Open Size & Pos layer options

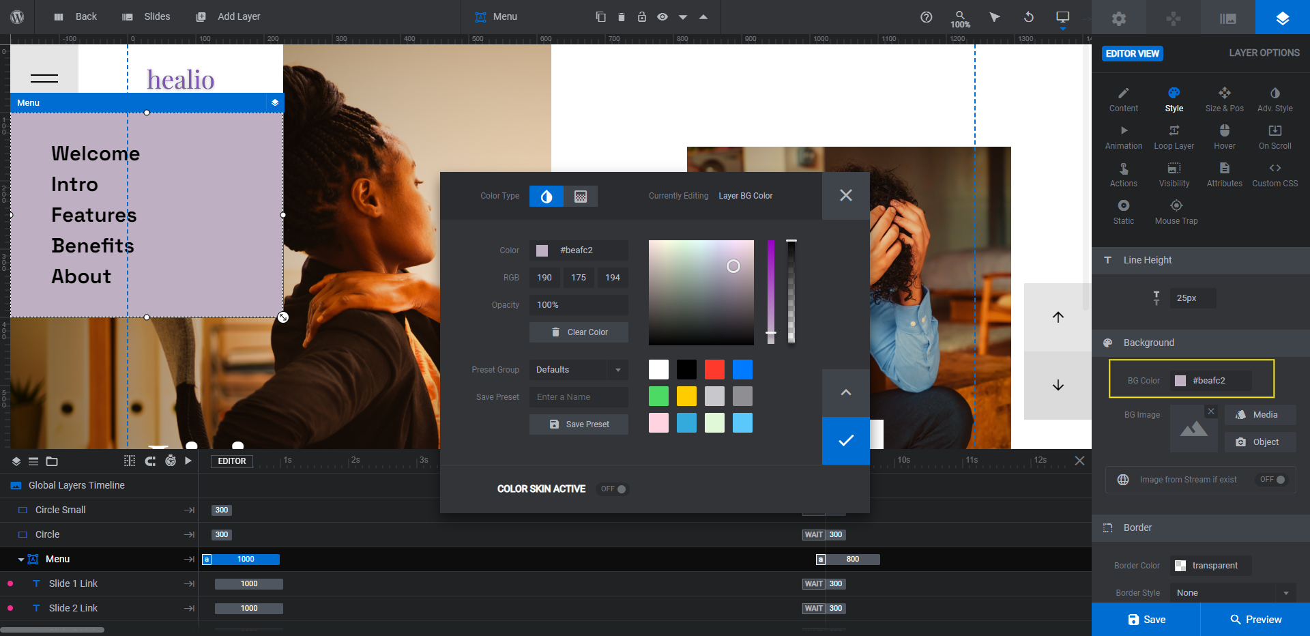[1225, 100]
